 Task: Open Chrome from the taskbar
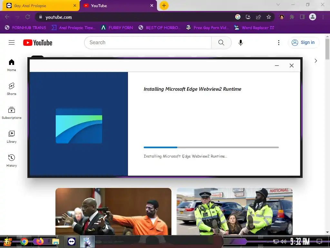(x=24, y=242)
